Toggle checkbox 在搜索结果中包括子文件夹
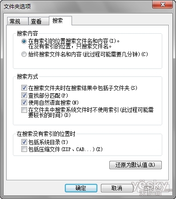The image size is (176, 199). pos(24,88)
